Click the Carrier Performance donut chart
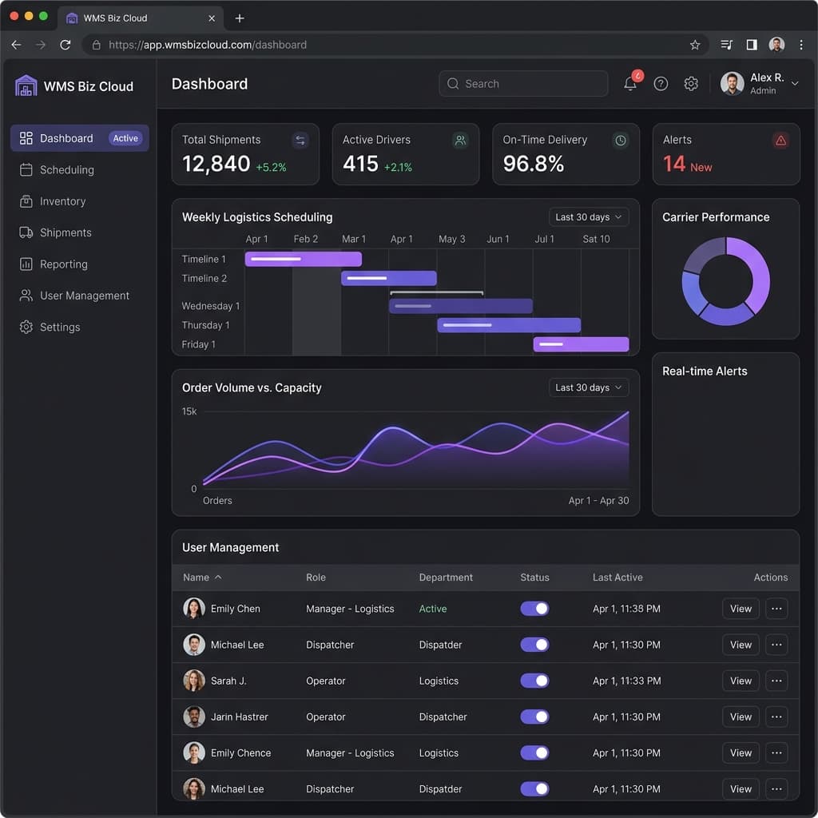This screenshot has height=818, width=818. pyautogui.click(x=725, y=281)
